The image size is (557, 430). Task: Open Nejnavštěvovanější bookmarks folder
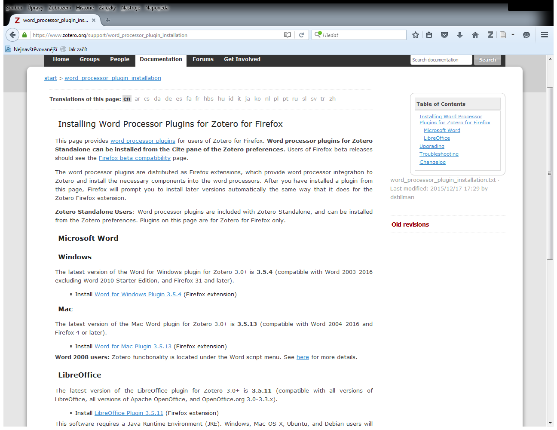coord(31,49)
